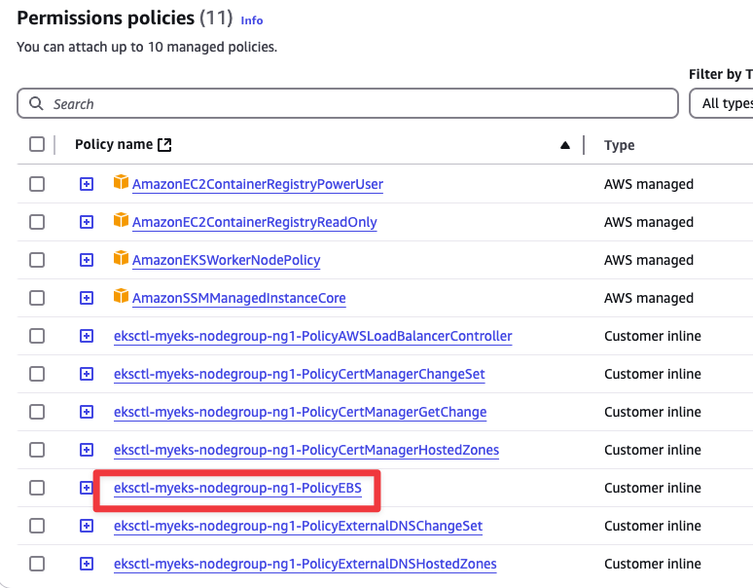The image size is (753, 588).
Task: Open eksctl-myeks-nodegroup-ng1-PolicyCertManagerGetChange link
Action: 301,412
